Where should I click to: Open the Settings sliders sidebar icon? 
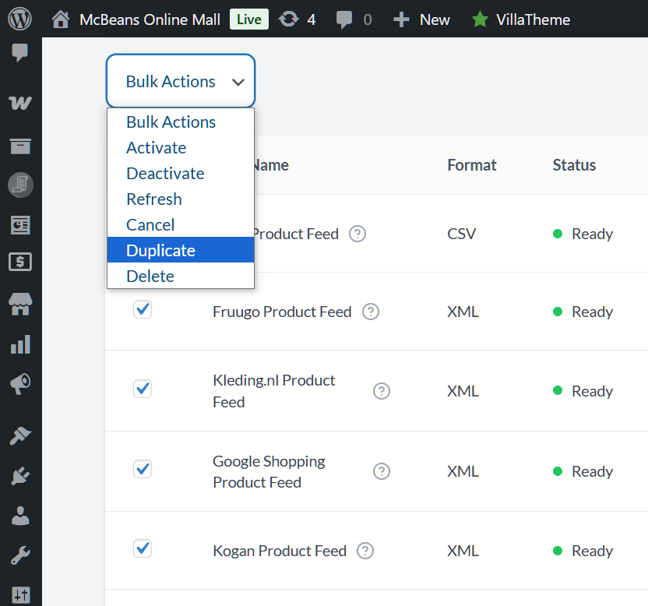click(21, 595)
